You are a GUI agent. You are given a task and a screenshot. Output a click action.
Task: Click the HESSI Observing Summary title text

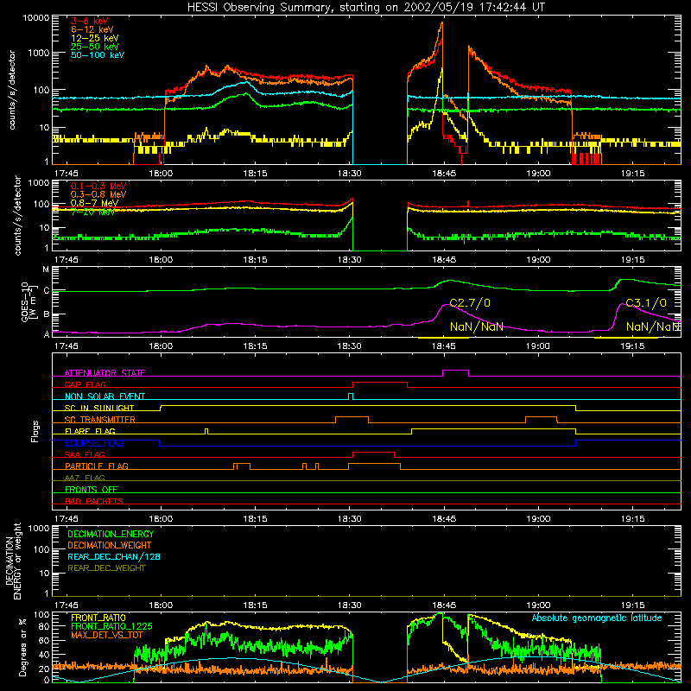tap(365, 8)
